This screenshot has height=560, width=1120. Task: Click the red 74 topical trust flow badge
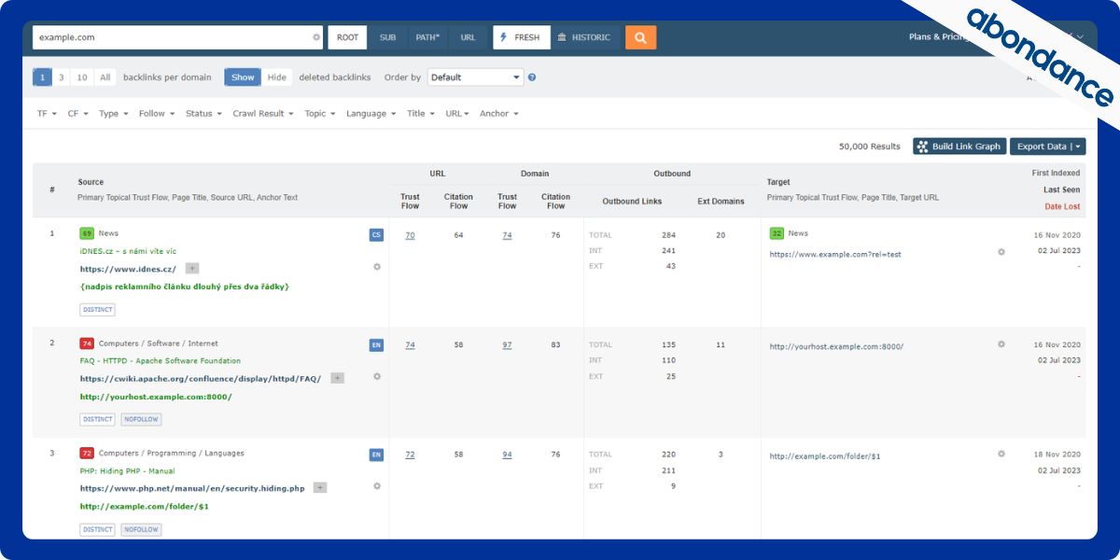87,343
